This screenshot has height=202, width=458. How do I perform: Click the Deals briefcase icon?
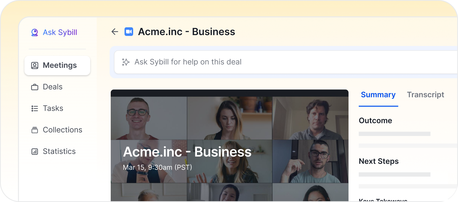[35, 87]
